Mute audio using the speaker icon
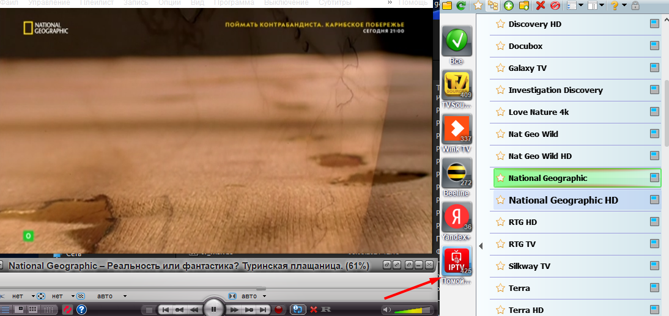 click(x=387, y=309)
